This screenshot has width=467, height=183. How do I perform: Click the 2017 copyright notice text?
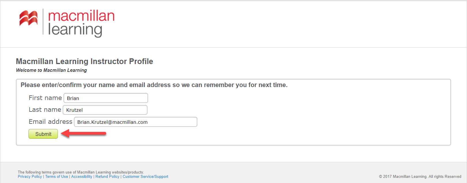tap(420, 177)
